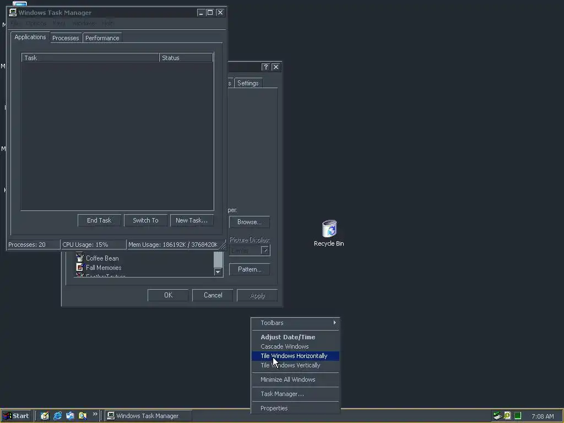Open the Help menu in Task Manager

(x=109, y=23)
